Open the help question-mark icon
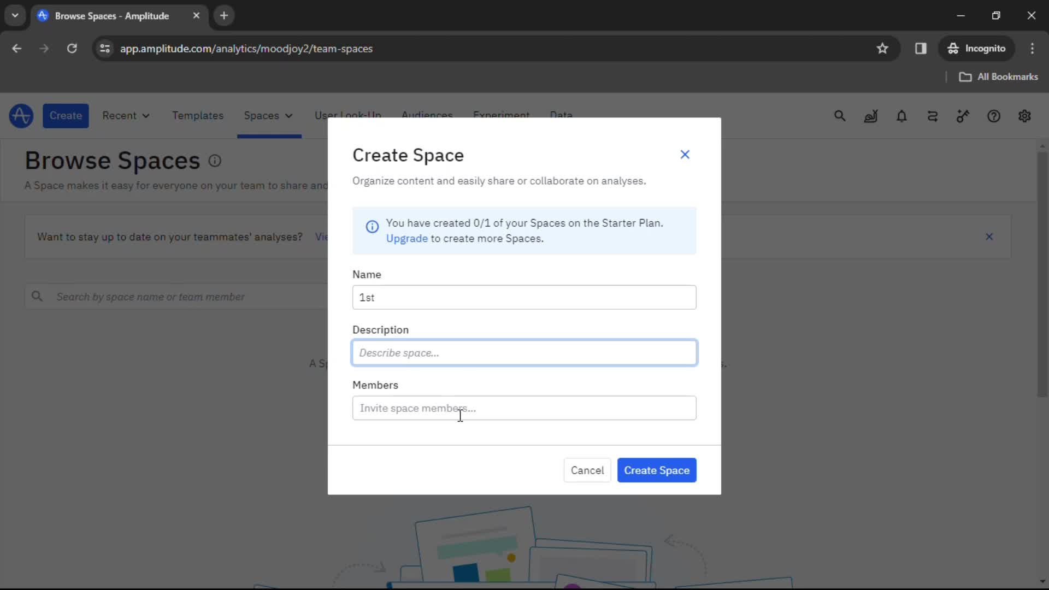Image resolution: width=1049 pixels, height=590 pixels. (x=994, y=116)
